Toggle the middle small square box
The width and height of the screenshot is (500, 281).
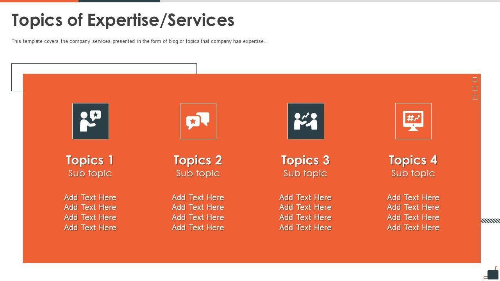[x=475, y=89]
